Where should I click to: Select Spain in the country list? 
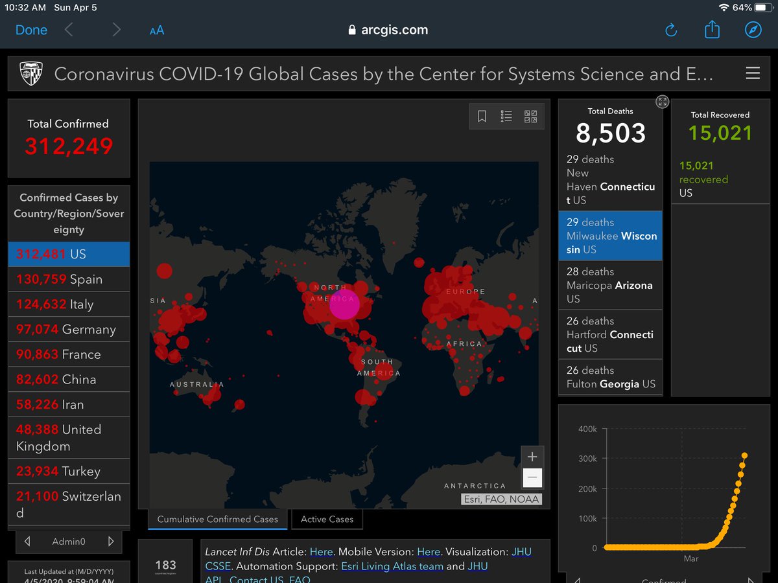tap(69, 279)
